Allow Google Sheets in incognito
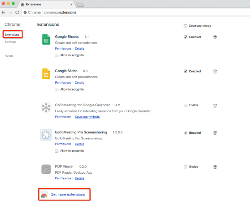 [x=57, y=55]
